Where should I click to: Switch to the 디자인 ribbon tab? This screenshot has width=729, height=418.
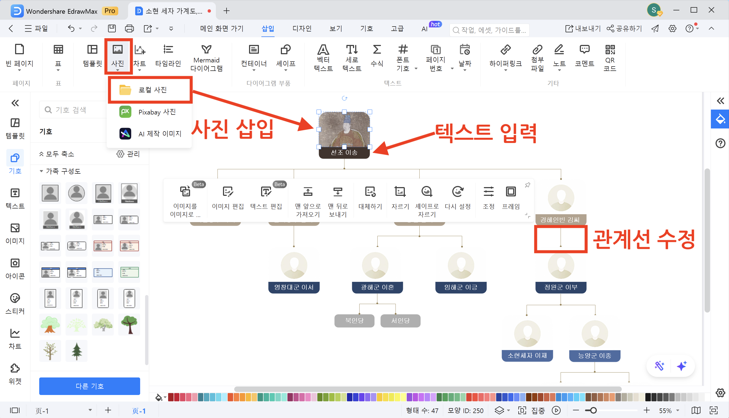[x=302, y=28]
